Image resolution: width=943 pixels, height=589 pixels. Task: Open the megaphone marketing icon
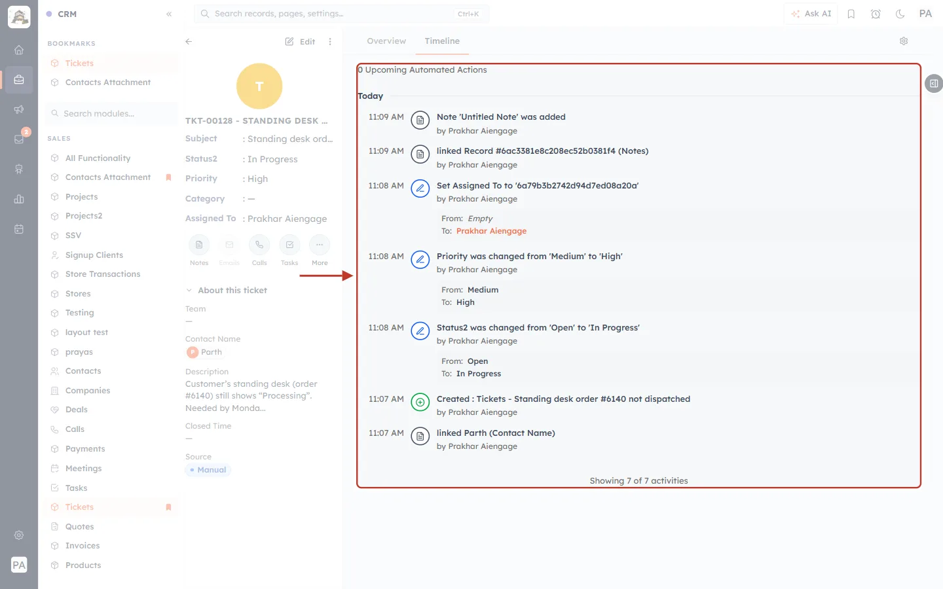(x=19, y=109)
